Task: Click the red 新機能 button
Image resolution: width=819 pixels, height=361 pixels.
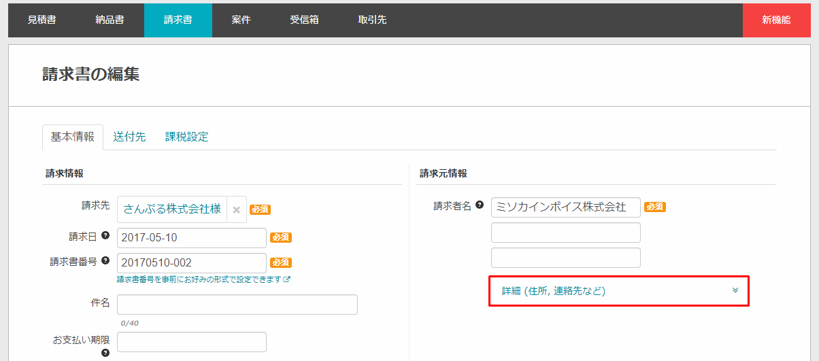Action: 776,20
